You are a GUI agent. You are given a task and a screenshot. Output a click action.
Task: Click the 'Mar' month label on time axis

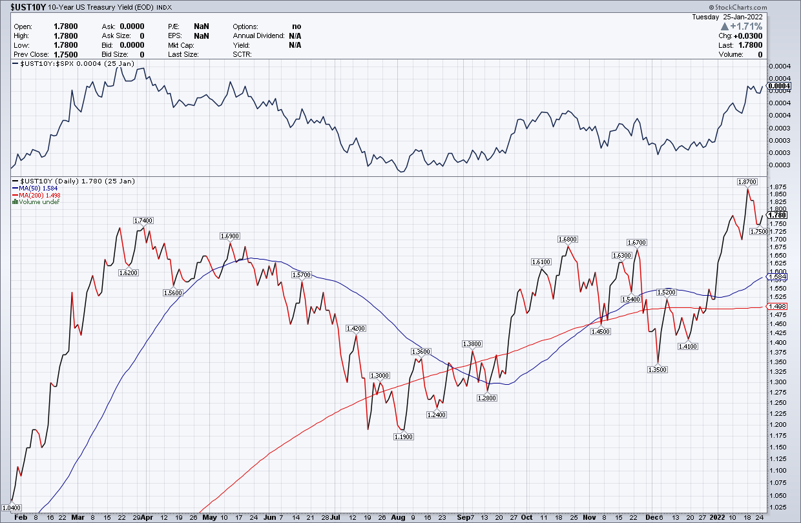click(x=78, y=518)
